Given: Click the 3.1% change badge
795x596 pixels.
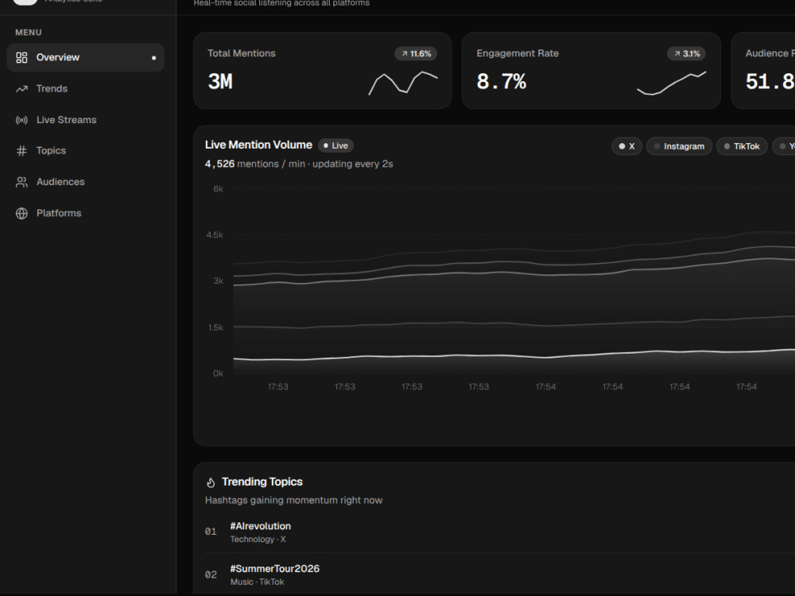Looking at the screenshot, I should click(687, 54).
